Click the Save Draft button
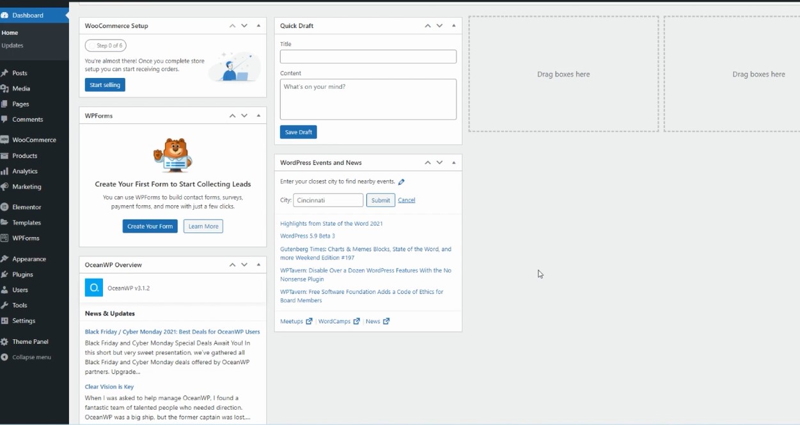The image size is (800, 425). coord(299,132)
